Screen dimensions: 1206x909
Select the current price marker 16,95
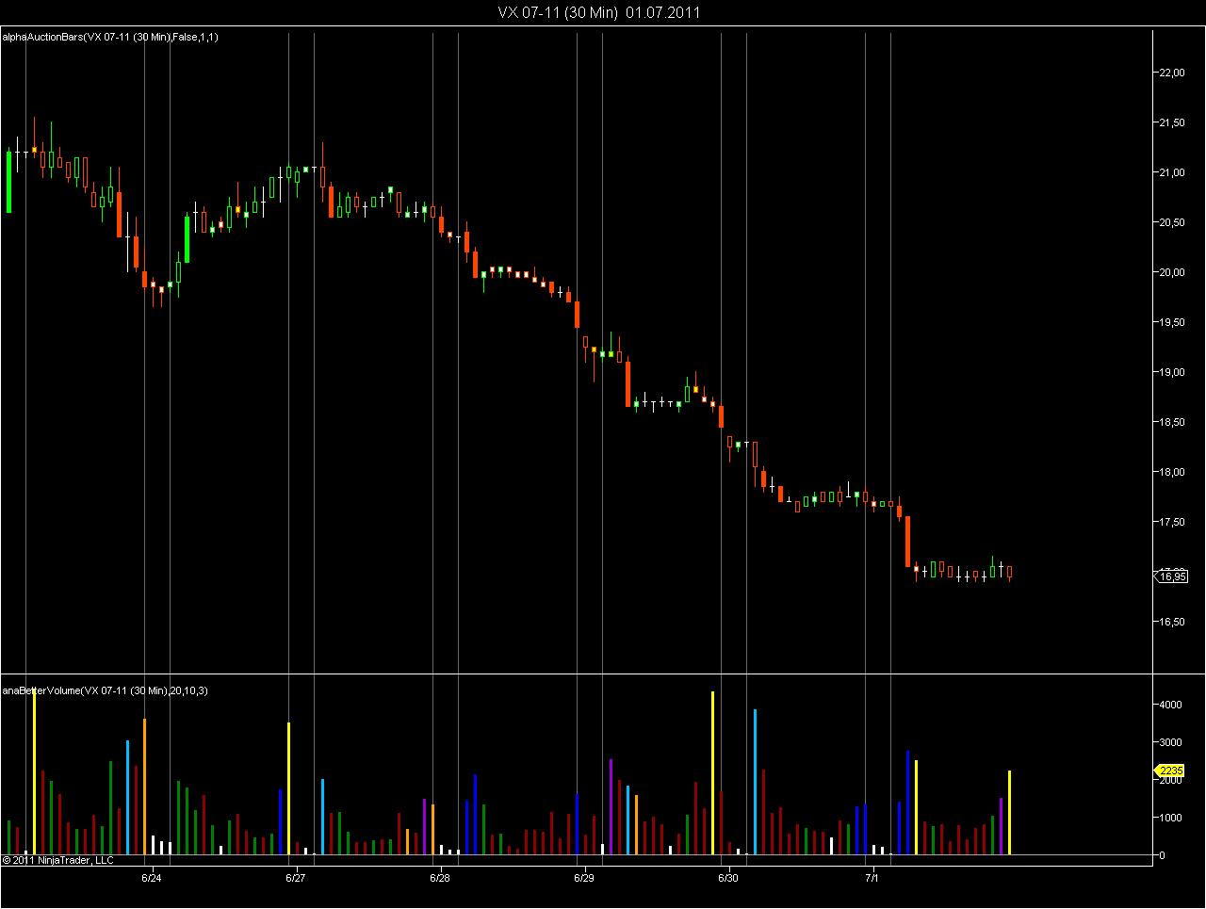coord(1171,576)
